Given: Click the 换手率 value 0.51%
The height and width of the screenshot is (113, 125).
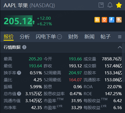Looking at the screenshot, I should [36, 73].
